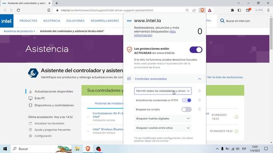Click the Controles avanzados list icon

[129, 79]
